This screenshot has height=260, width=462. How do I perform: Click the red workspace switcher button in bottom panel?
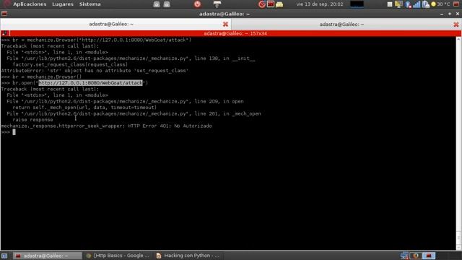click(429, 256)
